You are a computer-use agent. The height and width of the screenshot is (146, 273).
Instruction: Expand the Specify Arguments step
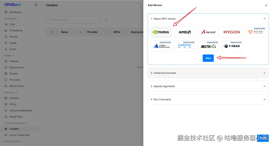[264, 86]
